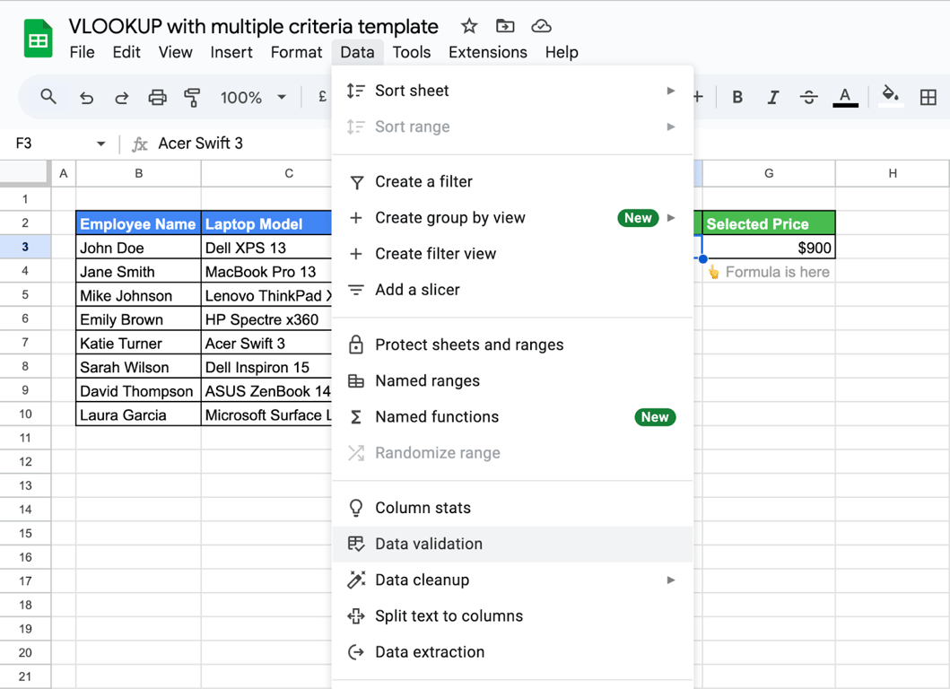Click the padlock Protect icon

tap(356, 344)
